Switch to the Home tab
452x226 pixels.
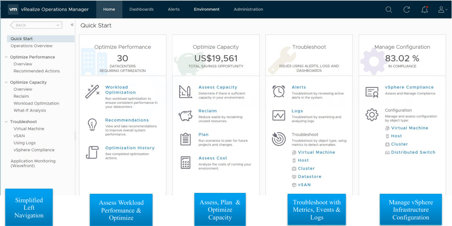[109, 9]
